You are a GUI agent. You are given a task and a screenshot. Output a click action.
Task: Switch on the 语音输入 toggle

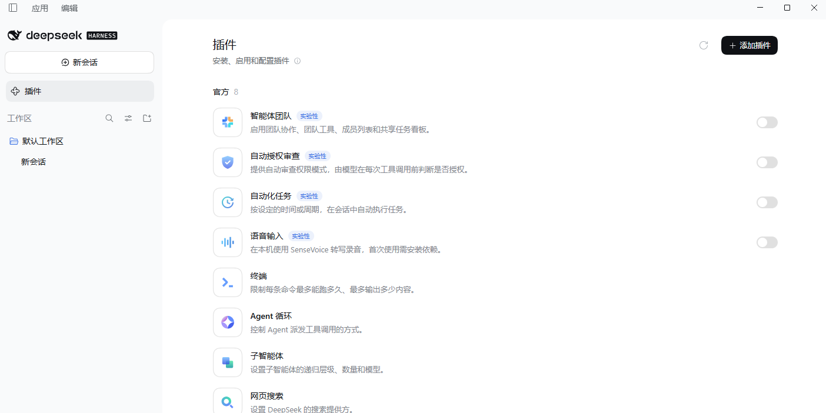pyautogui.click(x=767, y=242)
